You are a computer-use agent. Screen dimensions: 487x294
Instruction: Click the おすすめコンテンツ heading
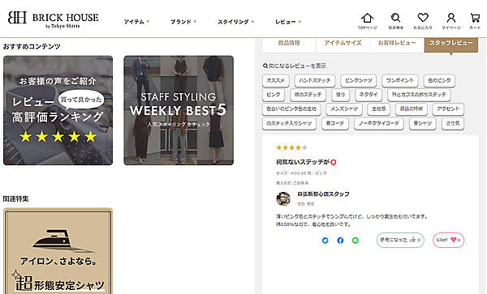pyautogui.click(x=32, y=47)
